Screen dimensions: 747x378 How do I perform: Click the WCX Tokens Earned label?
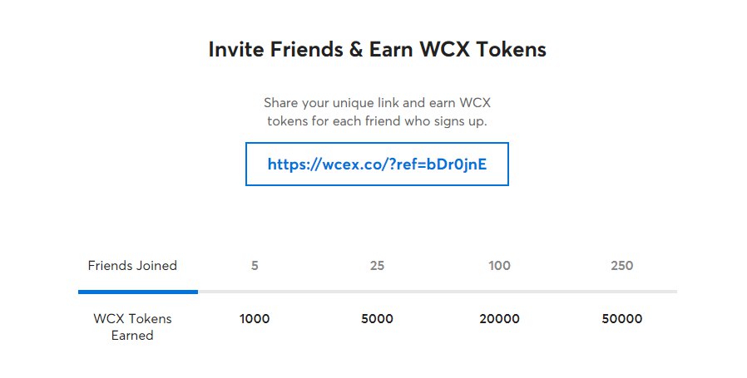click(x=132, y=326)
